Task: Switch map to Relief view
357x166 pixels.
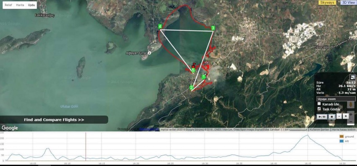Action: click(x=8, y=5)
